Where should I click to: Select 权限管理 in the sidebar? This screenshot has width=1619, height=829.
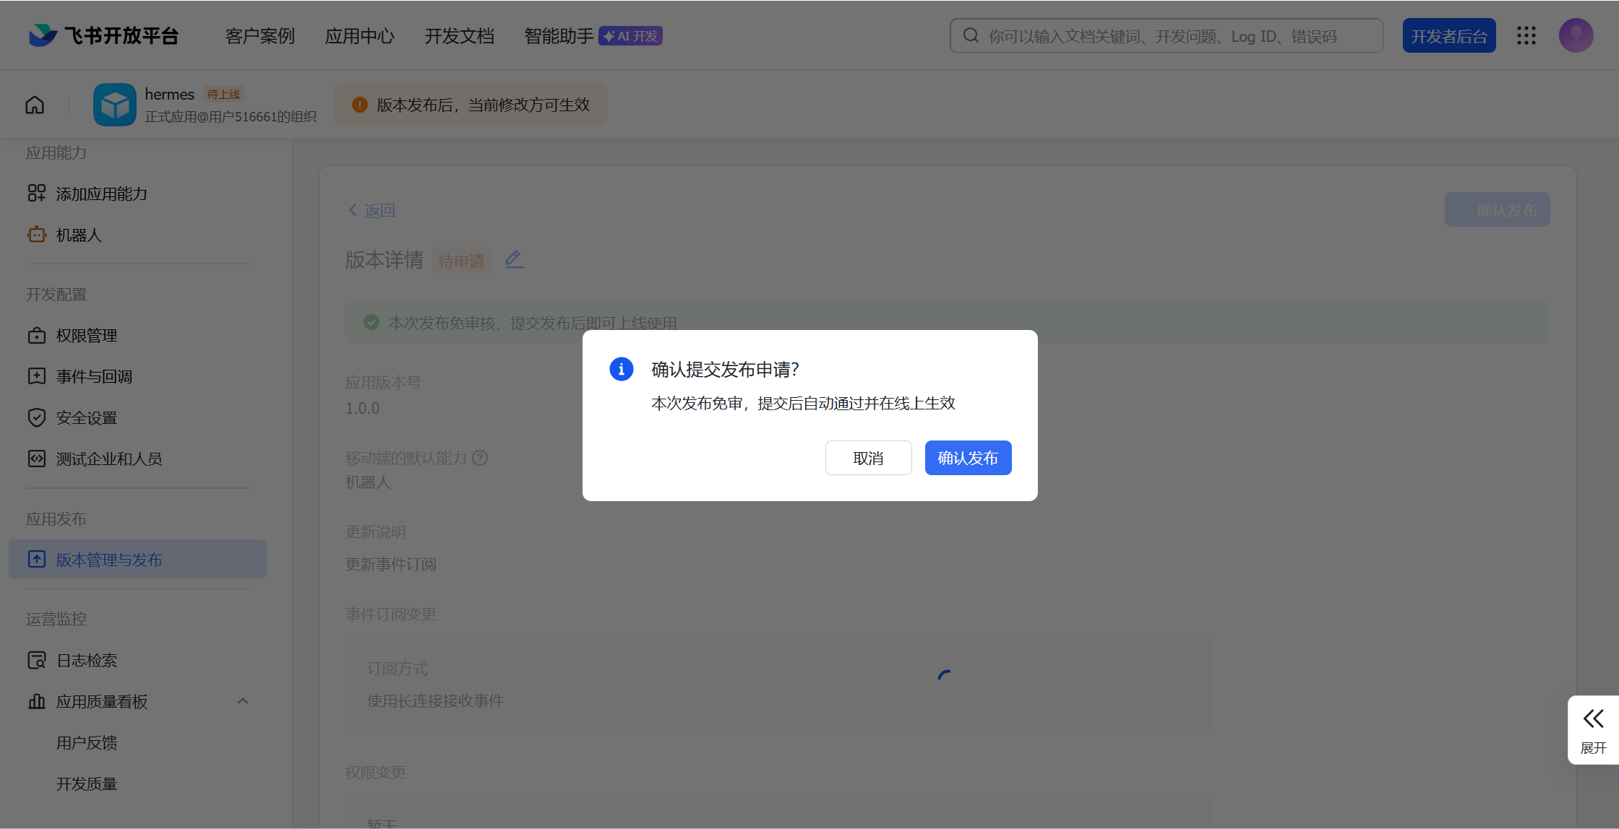[87, 336]
